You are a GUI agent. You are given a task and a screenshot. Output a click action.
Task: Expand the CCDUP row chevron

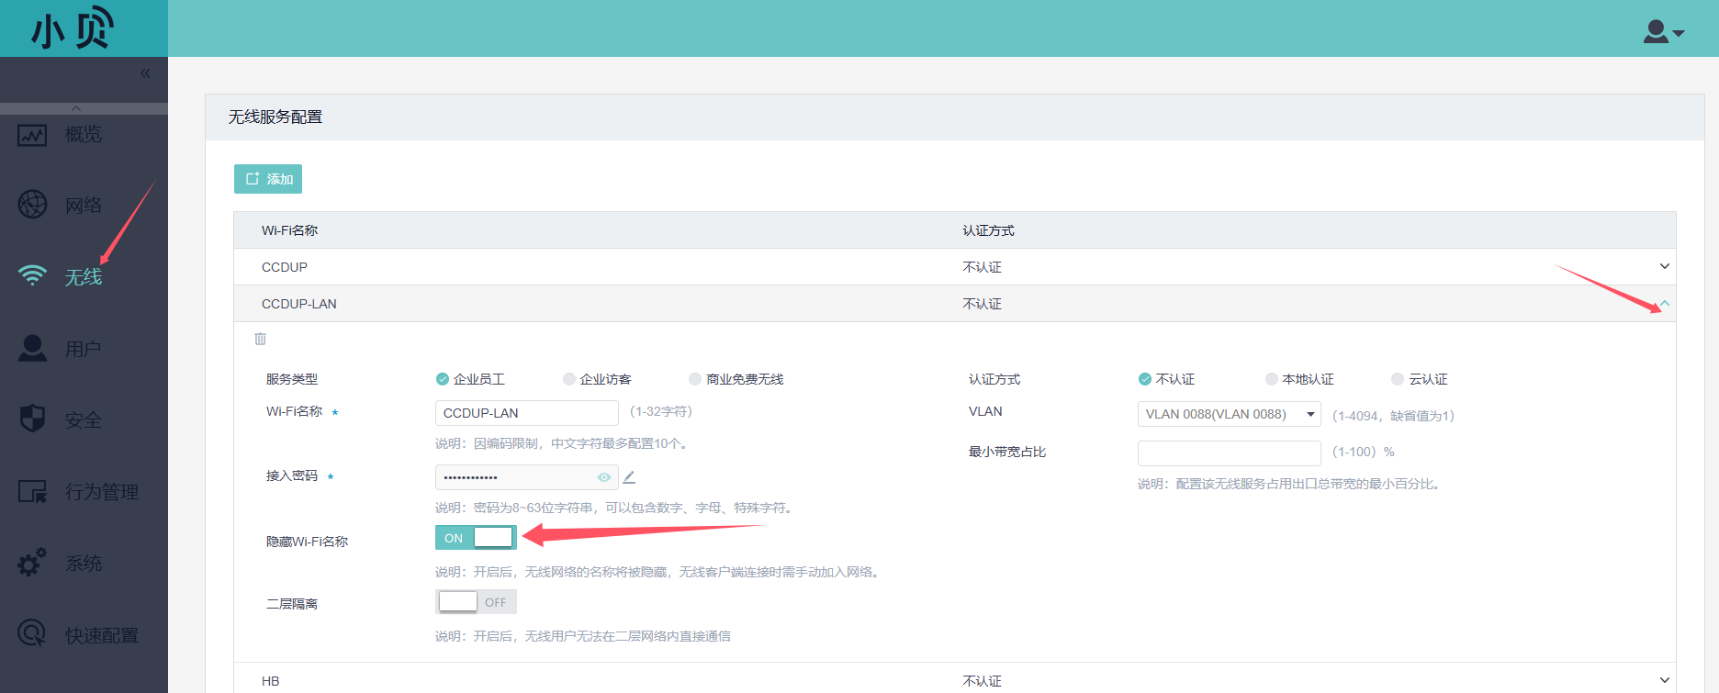1664,266
